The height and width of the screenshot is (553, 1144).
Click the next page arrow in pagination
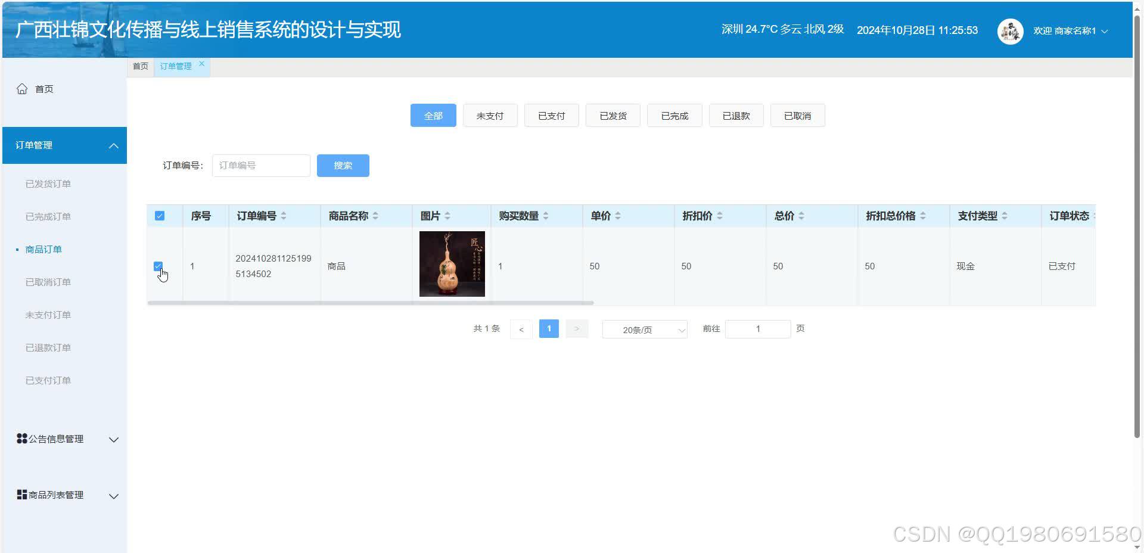click(x=576, y=328)
